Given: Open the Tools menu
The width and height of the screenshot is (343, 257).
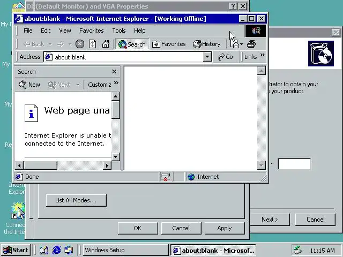Looking at the screenshot, I should pos(119,31).
